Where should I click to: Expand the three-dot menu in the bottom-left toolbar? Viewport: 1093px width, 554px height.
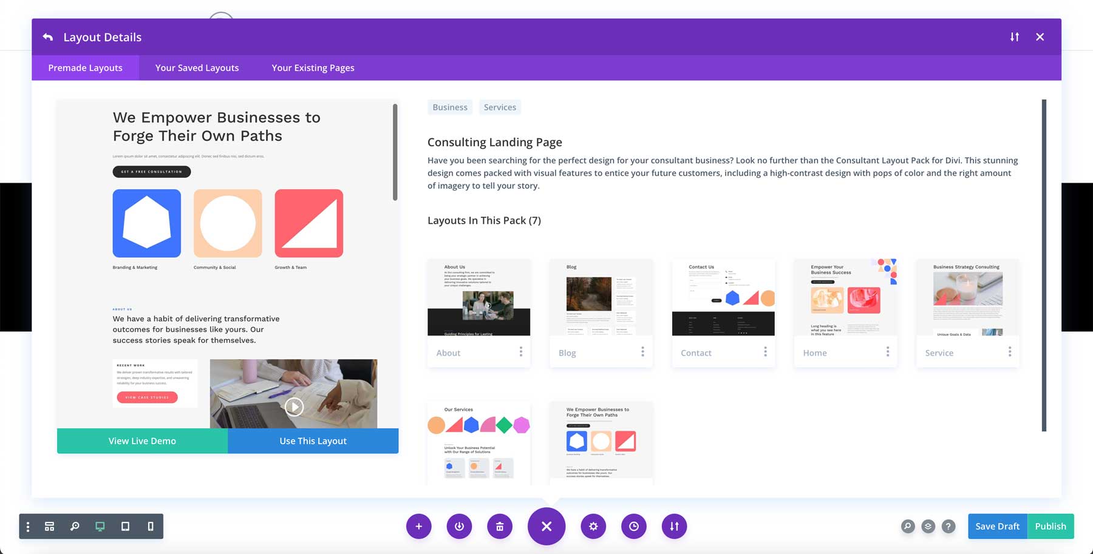[x=27, y=526]
